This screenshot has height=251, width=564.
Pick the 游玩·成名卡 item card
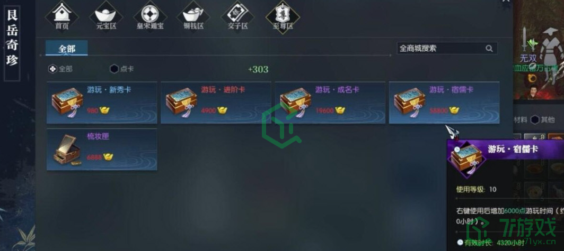330,103
